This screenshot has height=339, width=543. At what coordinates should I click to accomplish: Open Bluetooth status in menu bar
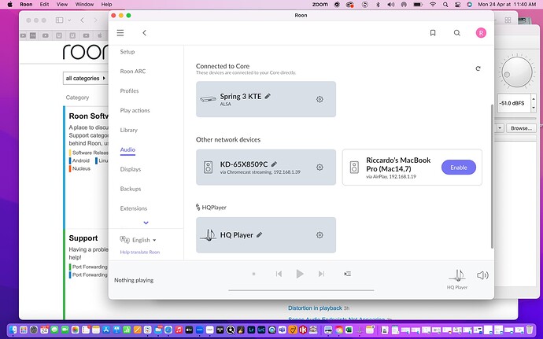(x=379, y=4)
